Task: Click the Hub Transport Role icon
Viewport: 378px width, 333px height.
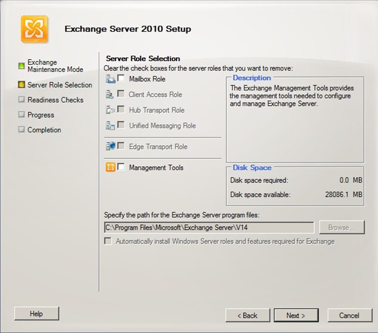Action: coord(110,110)
